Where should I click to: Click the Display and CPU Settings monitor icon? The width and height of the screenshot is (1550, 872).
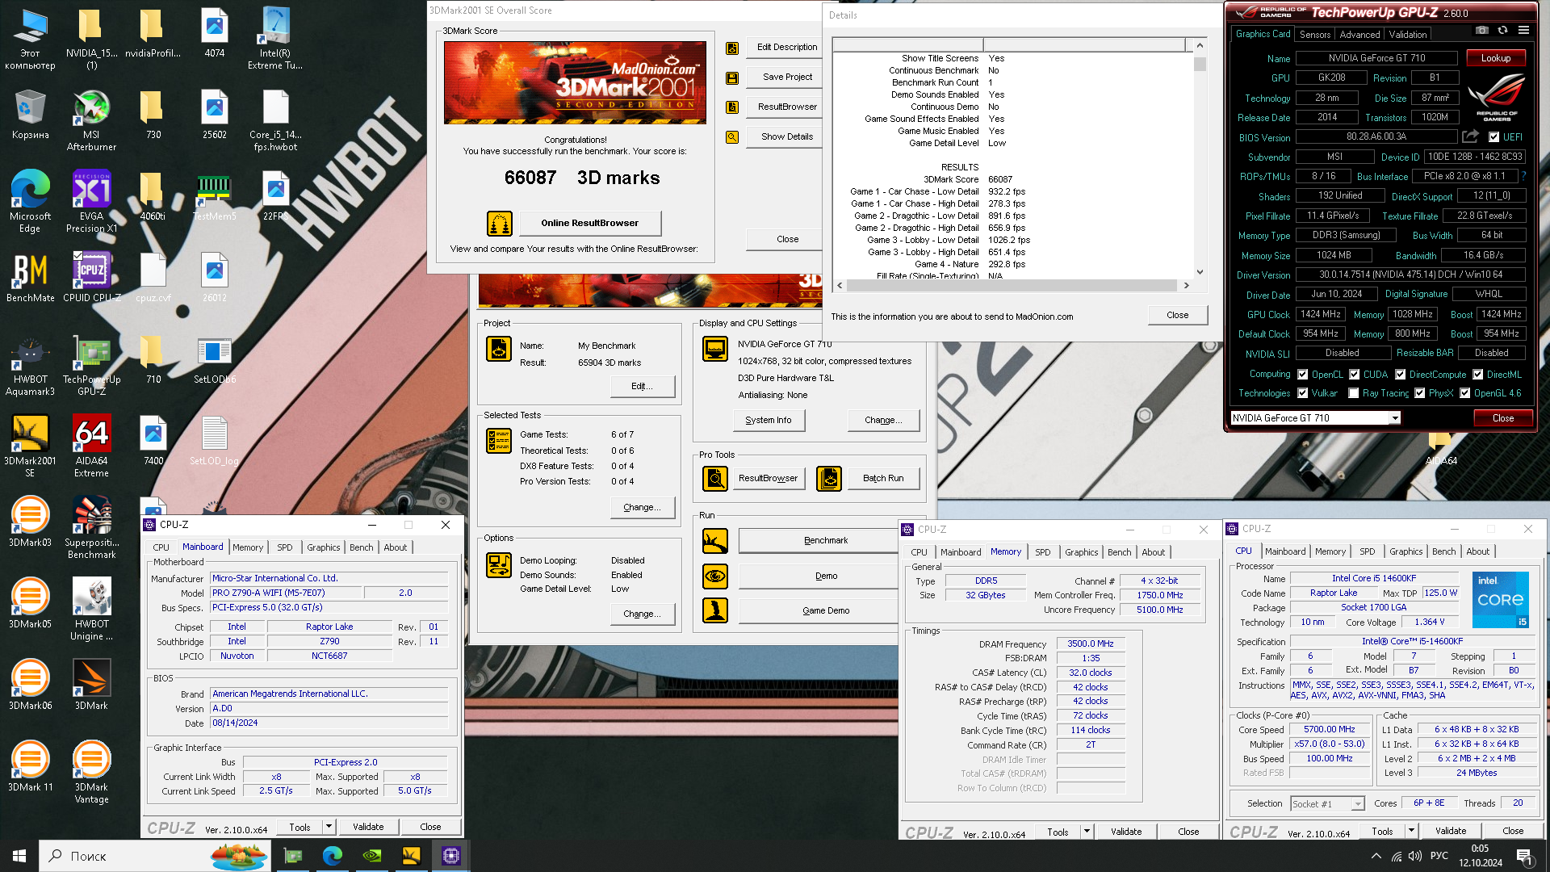click(715, 349)
